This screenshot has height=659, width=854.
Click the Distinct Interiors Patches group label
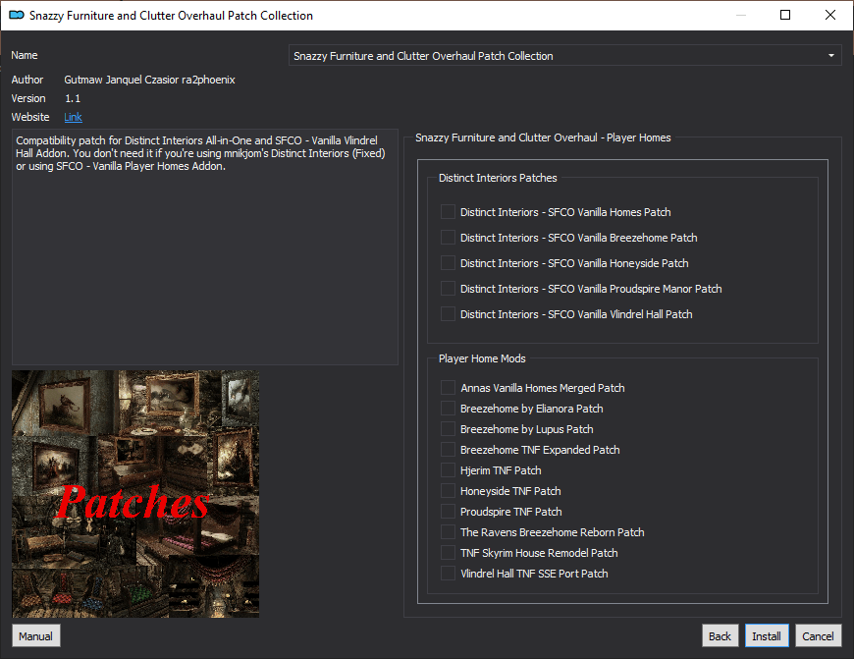click(498, 178)
